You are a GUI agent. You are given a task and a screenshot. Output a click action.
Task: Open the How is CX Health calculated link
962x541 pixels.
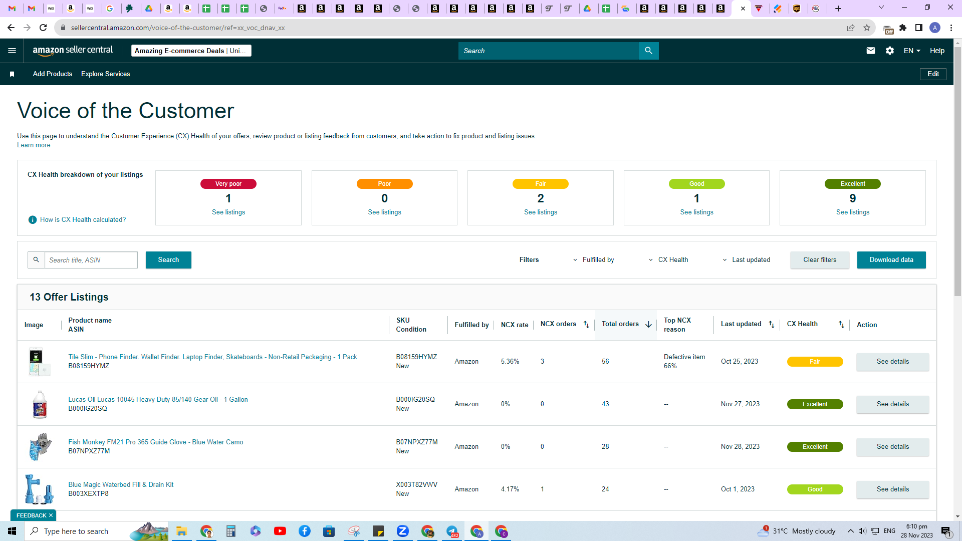click(83, 220)
